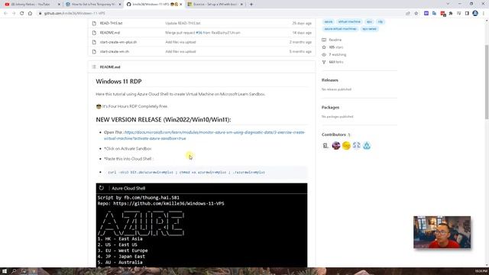Go forward in browser history

click(x=14, y=14)
